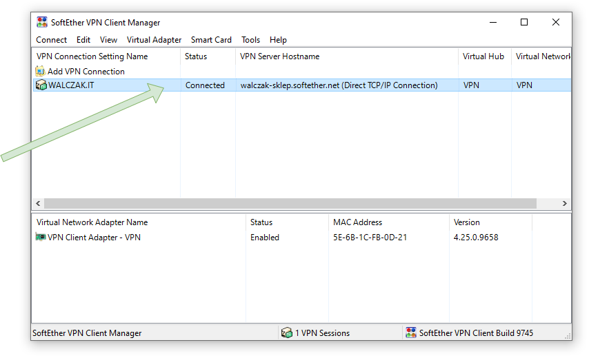This screenshot has width=589, height=358.
Task: Click the VPN Client Build status bar icon
Action: coord(411,333)
